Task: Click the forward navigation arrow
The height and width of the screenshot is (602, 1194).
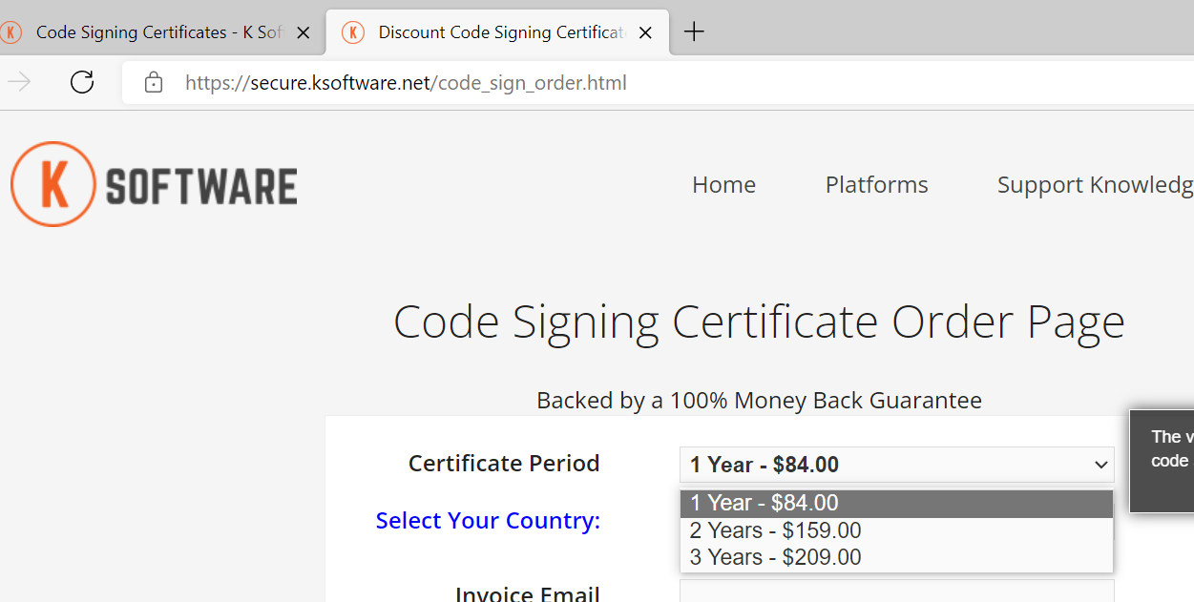Action: [19, 82]
